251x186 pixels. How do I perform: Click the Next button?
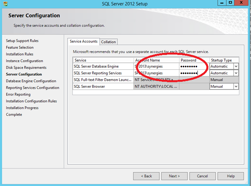point(174,176)
